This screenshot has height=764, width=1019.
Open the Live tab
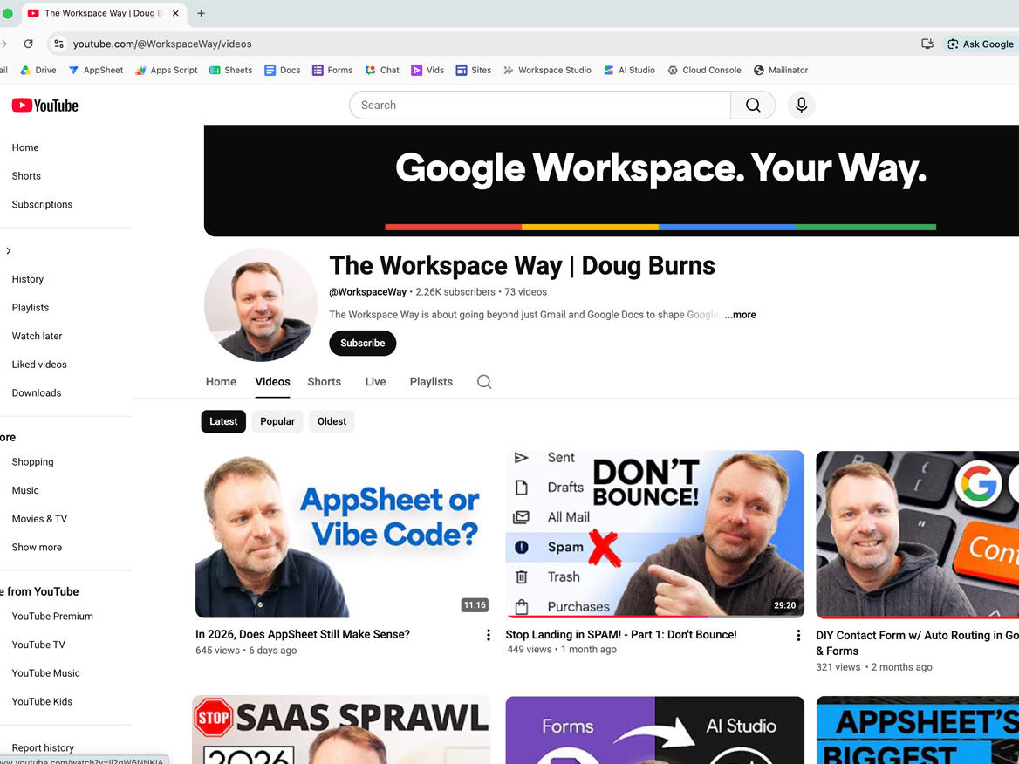point(376,381)
